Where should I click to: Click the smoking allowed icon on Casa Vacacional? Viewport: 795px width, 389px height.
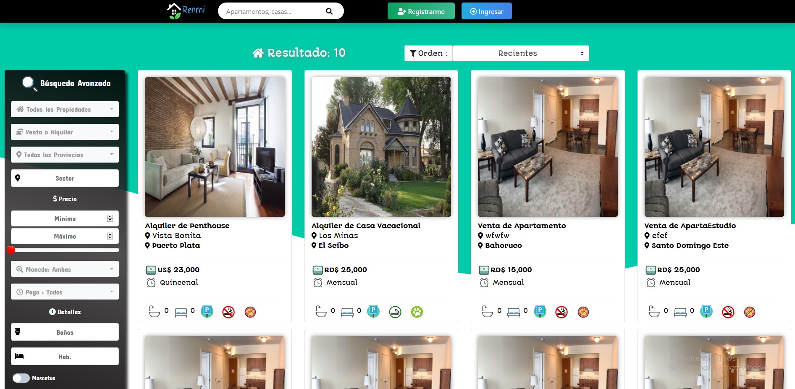[x=395, y=312]
